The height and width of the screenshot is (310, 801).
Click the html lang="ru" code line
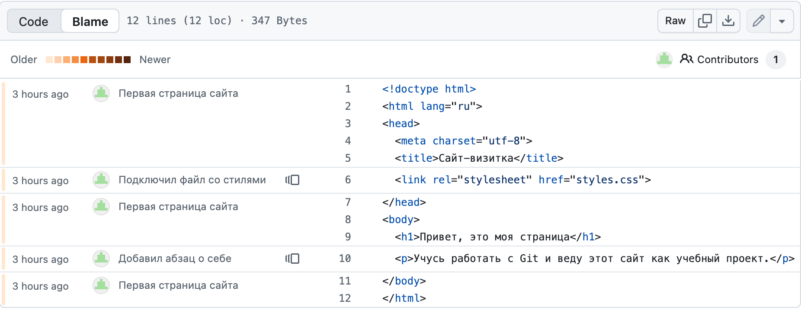(432, 106)
